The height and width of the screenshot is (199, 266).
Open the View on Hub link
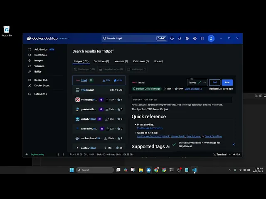coord(193,89)
